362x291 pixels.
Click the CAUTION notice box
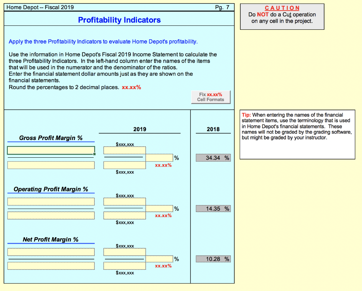click(x=282, y=17)
